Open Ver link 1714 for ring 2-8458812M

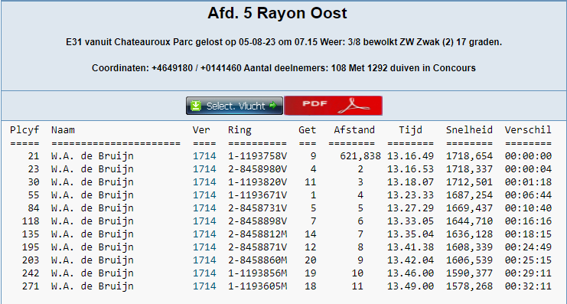[204, 234]
